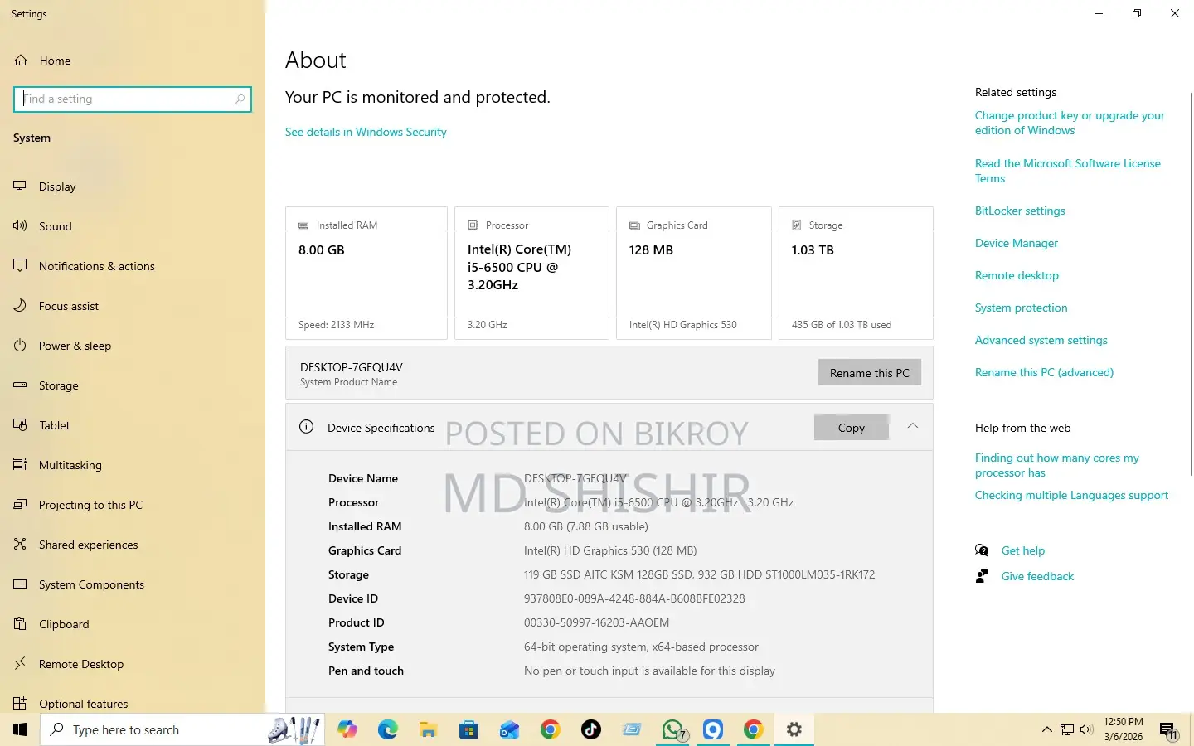This screenshot has height=746, width=1194.
Task: Click the Get help link
Action: coord(1022,550)
